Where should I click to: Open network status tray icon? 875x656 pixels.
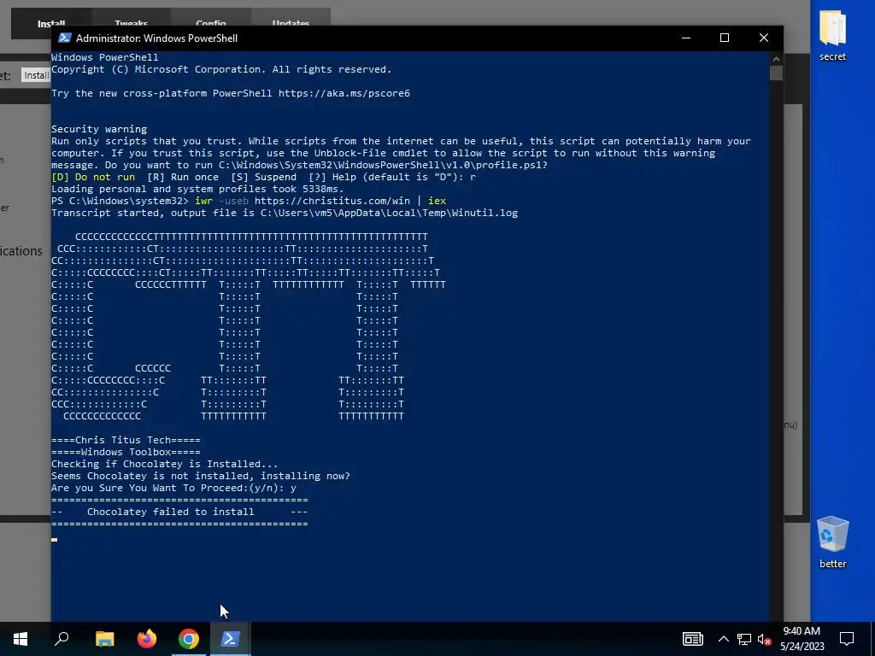744,639
